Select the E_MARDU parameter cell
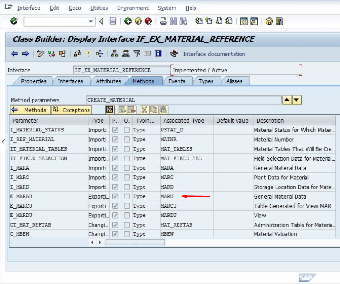Screen dimensions: 340x284 [x=49, y=215]
